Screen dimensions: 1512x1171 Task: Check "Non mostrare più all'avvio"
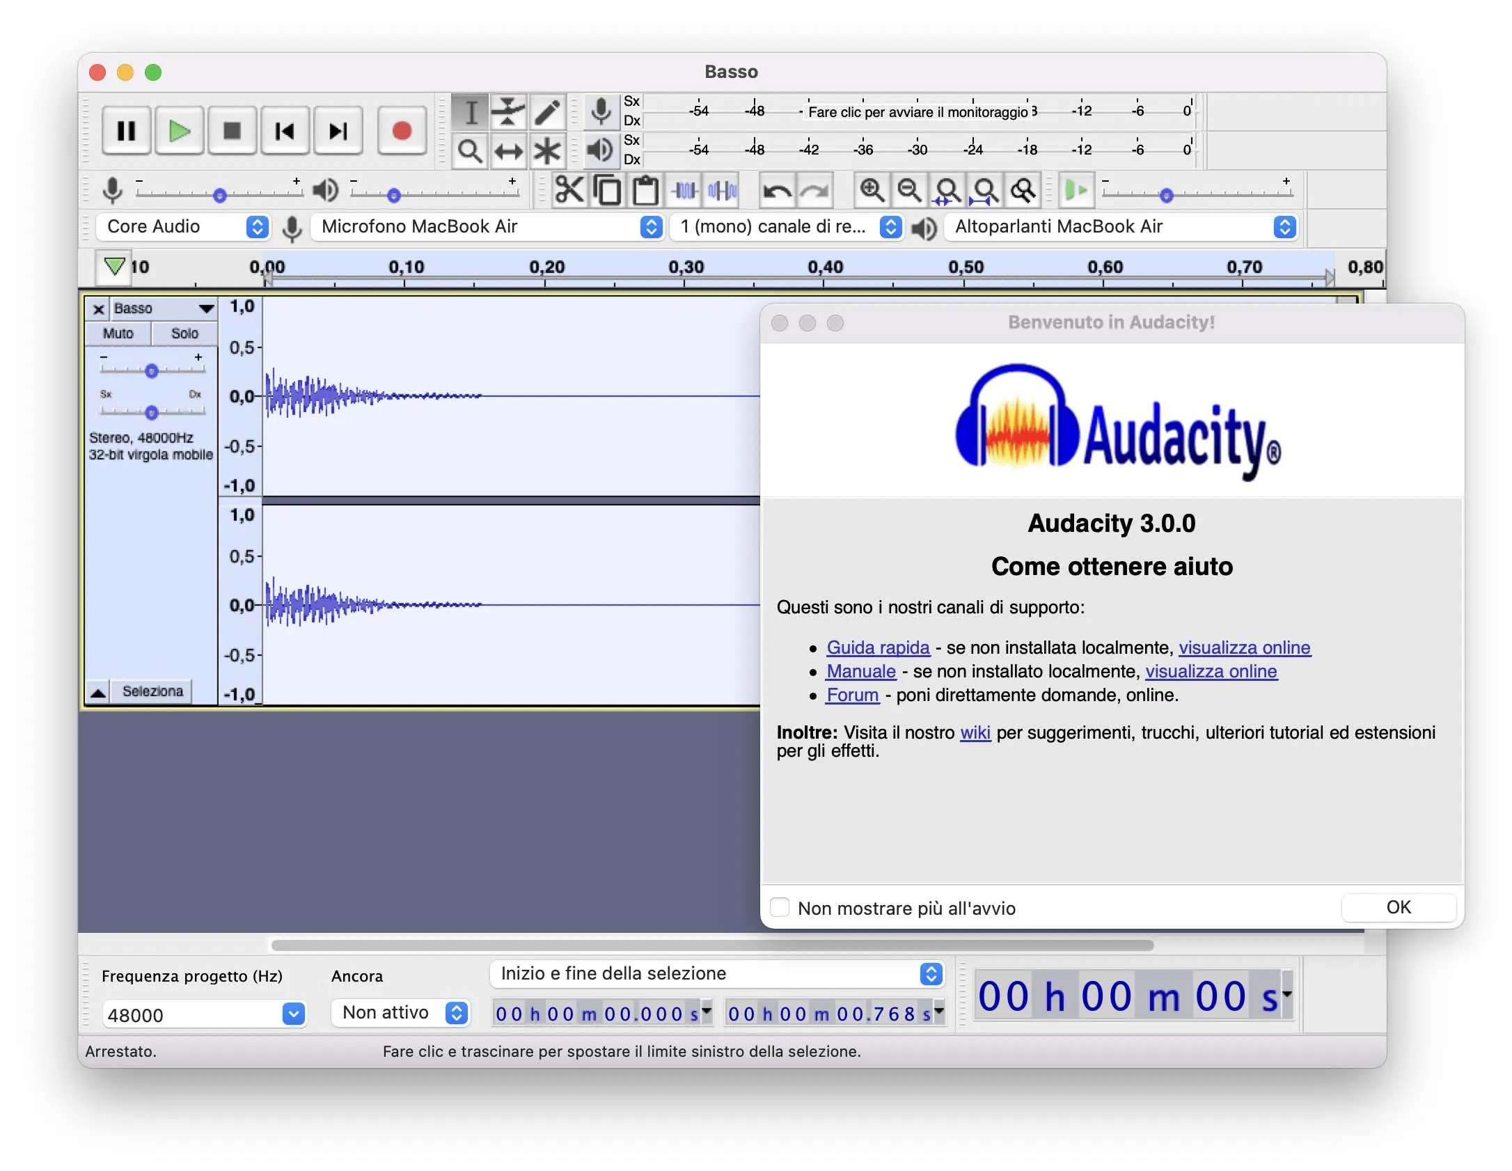[780, 908]
